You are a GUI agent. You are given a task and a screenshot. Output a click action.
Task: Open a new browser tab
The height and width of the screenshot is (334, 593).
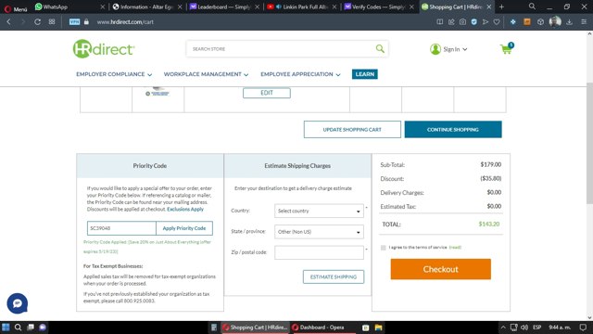pos(501,6)
